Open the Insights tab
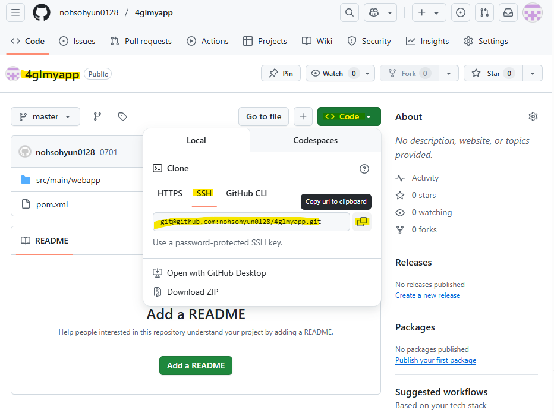 [x=427, y=42]
